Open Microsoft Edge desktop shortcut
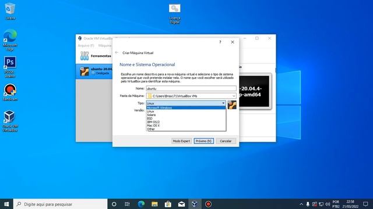 point(10,40)
